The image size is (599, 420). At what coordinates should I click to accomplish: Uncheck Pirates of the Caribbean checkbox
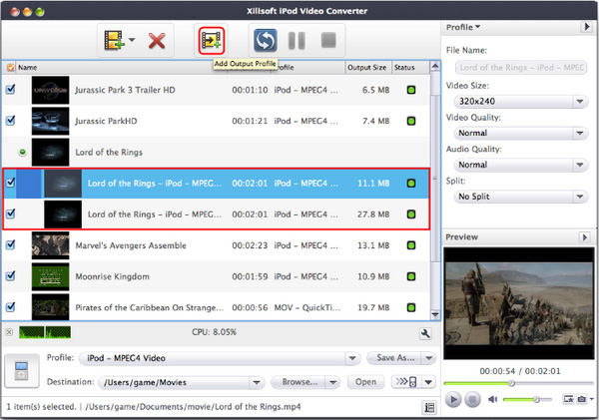(11, 306)
